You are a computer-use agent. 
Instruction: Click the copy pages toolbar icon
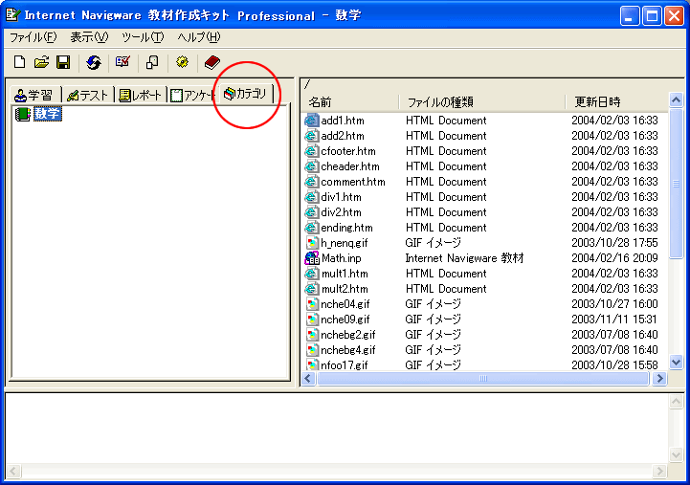coord(152,62)
